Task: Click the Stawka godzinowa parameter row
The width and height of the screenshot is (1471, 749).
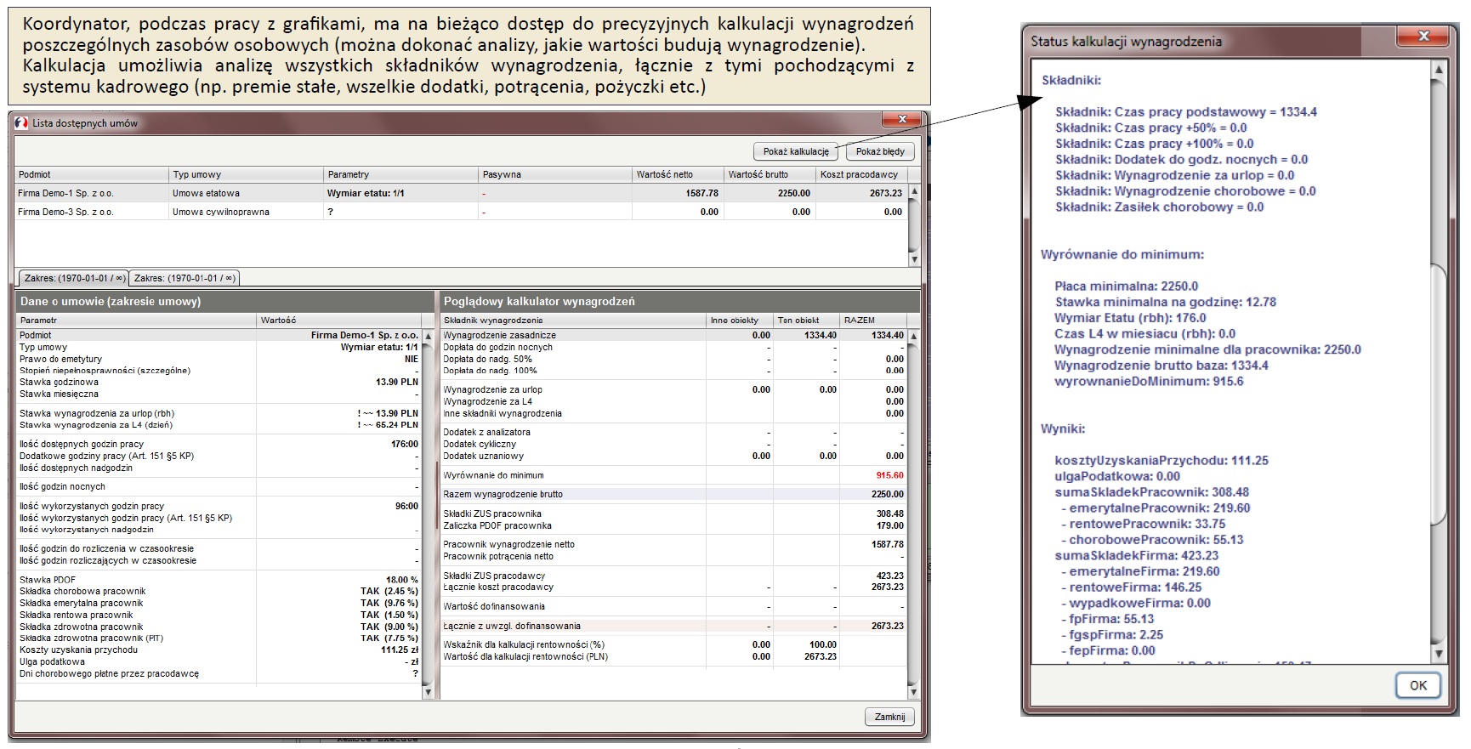Action: tap(219, 382)
